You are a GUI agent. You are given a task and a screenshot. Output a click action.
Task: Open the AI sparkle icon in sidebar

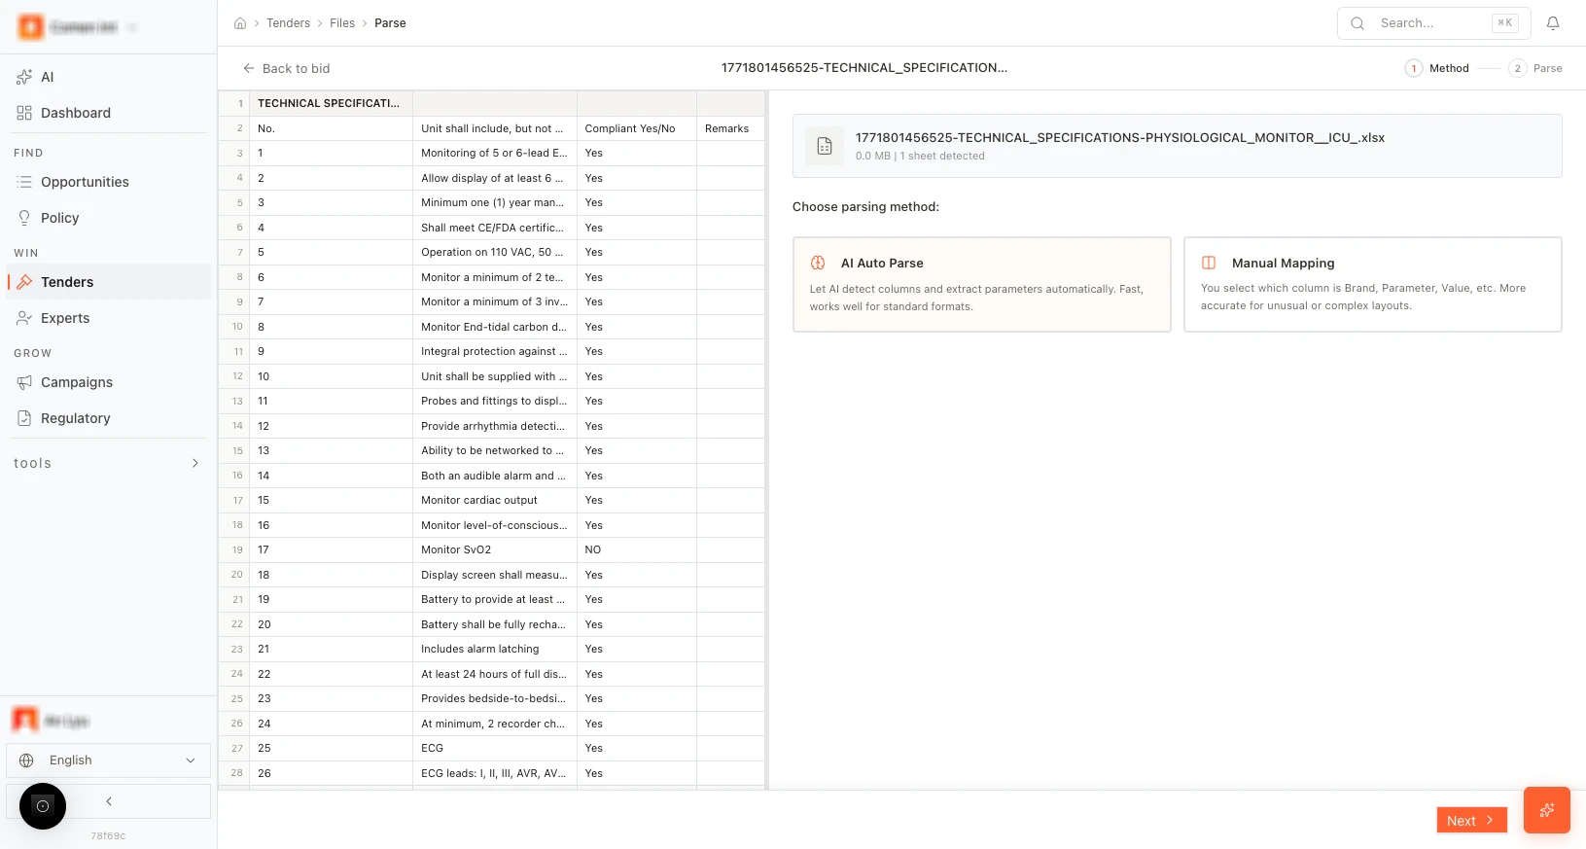tap(24, 77)
